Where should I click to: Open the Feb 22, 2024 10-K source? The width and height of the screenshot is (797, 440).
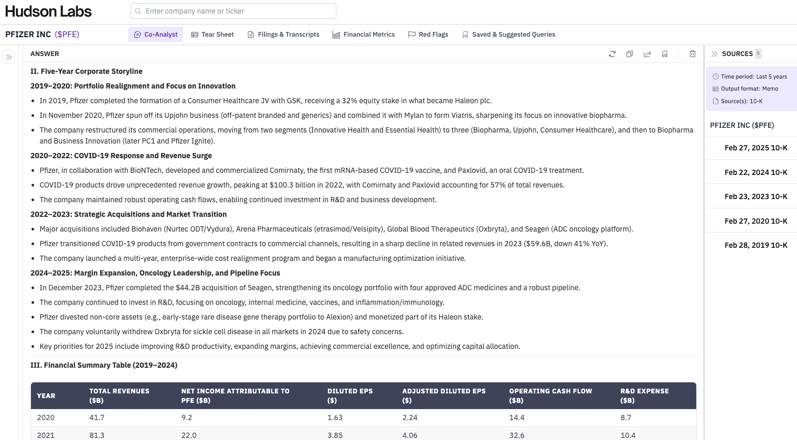(x=756, y=172)
